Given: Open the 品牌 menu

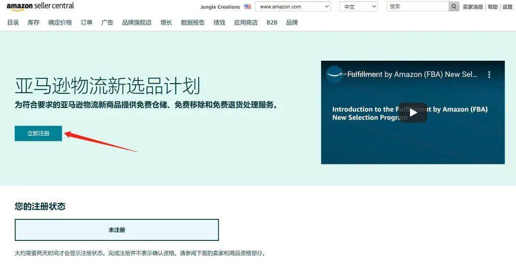Looking at the screenshot, I should click(292, 22).
